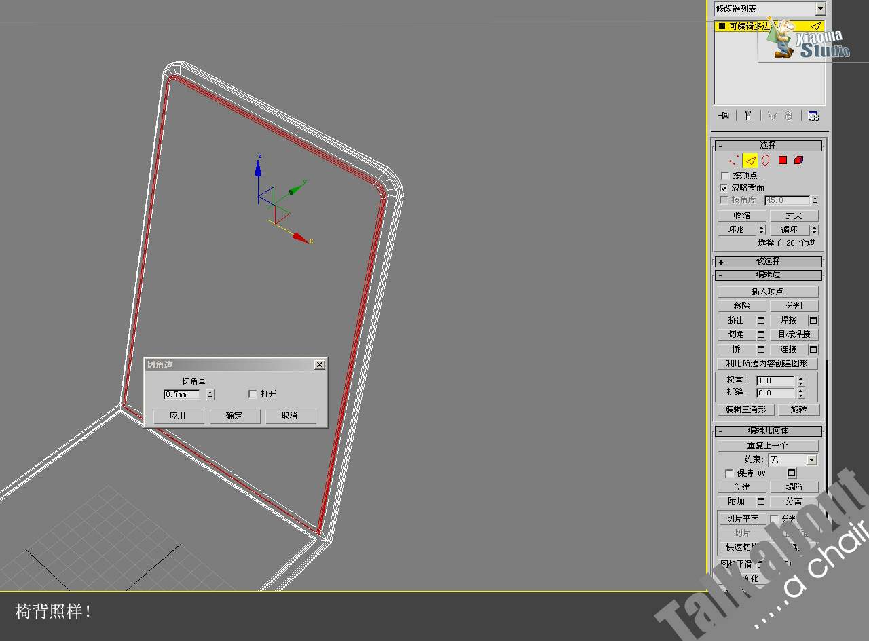
Task: Enable the 打开 checkbox in chamfer dialog
Action: pos(253,394)
